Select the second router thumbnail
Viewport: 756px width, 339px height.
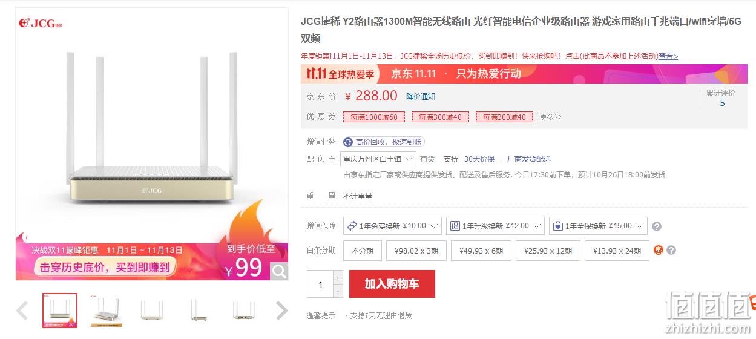(x=105, y=311)
